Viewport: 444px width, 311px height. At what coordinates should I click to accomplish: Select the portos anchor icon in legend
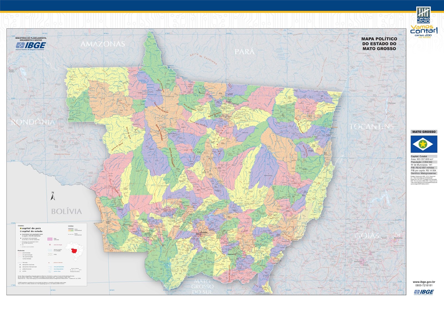[x=20, y=271]
